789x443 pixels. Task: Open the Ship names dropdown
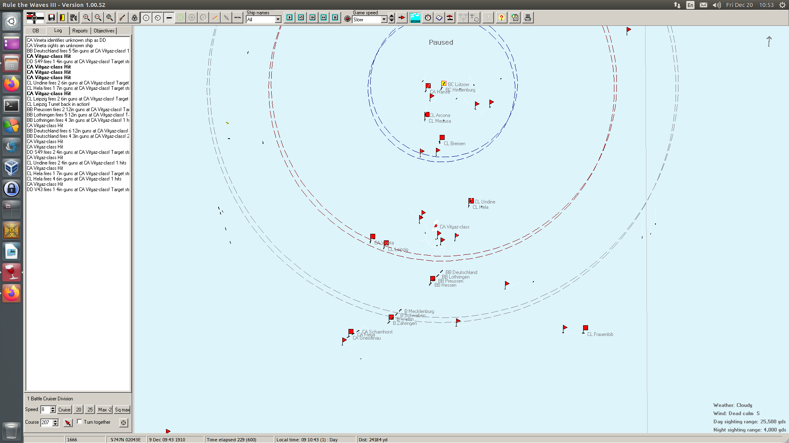coord(278,20)
